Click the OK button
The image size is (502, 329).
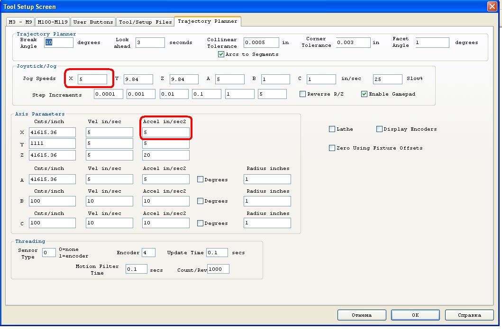click(x=415, y=315)
